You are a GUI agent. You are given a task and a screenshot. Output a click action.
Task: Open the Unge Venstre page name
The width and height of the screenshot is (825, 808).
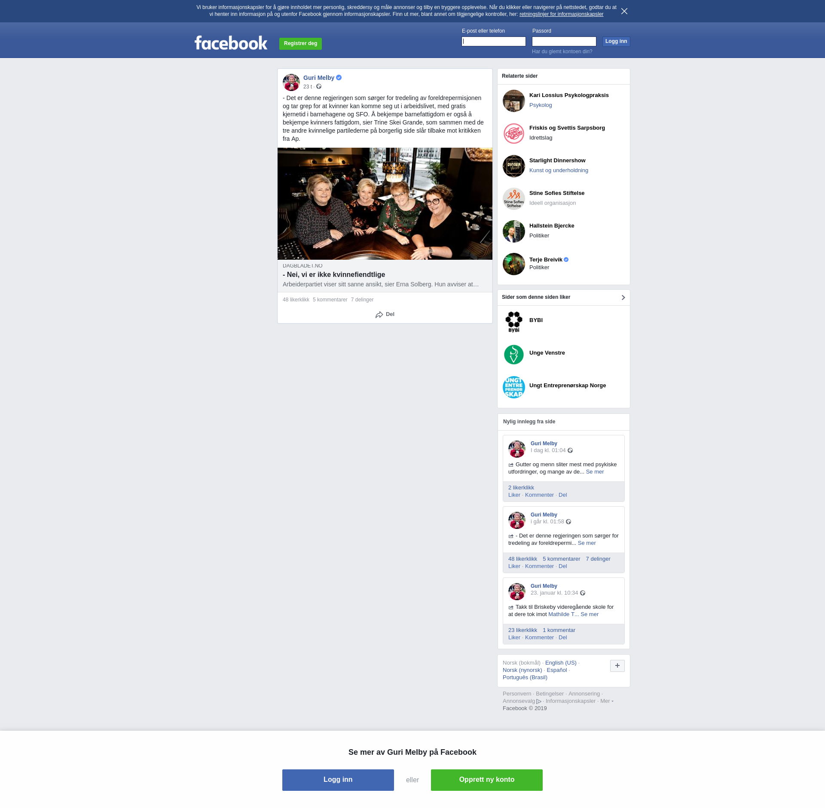pos(547,353)
